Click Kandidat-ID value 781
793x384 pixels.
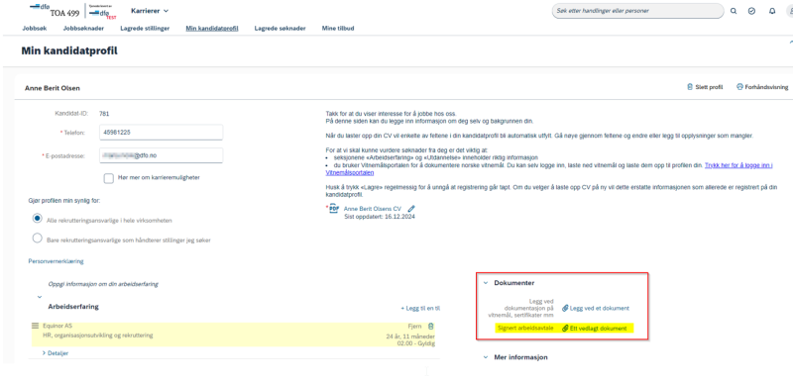click(104, 114)
